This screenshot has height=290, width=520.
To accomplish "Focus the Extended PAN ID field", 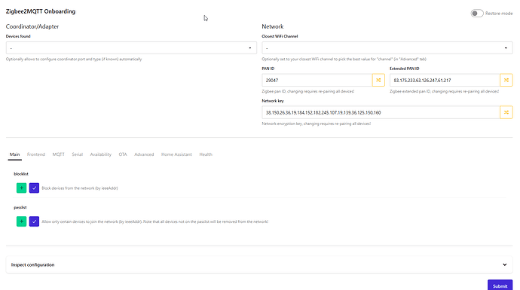I will [445, 80].
